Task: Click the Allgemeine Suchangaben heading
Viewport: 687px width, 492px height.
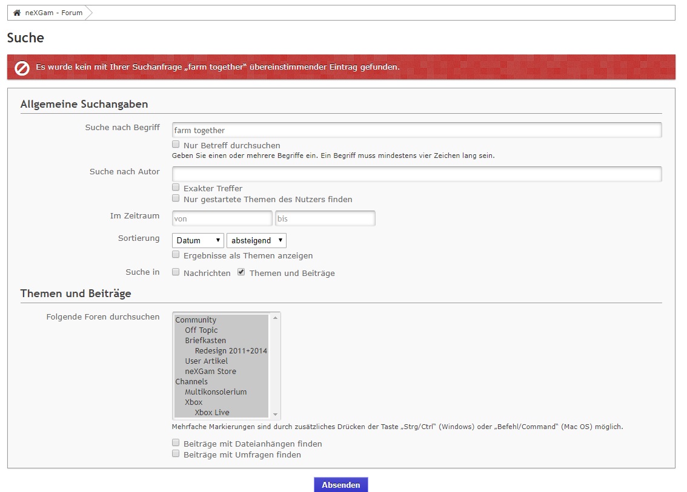Action: coord(84,104)
